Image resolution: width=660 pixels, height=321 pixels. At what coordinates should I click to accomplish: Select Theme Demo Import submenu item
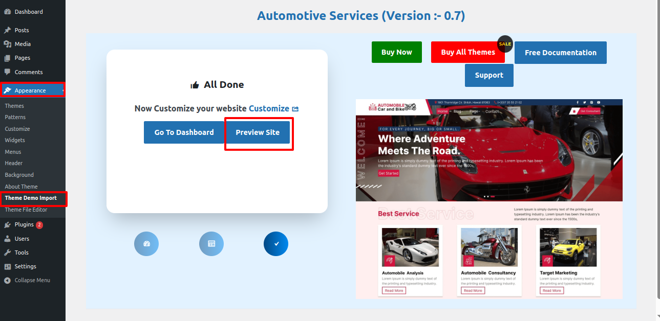pos(31,198)
